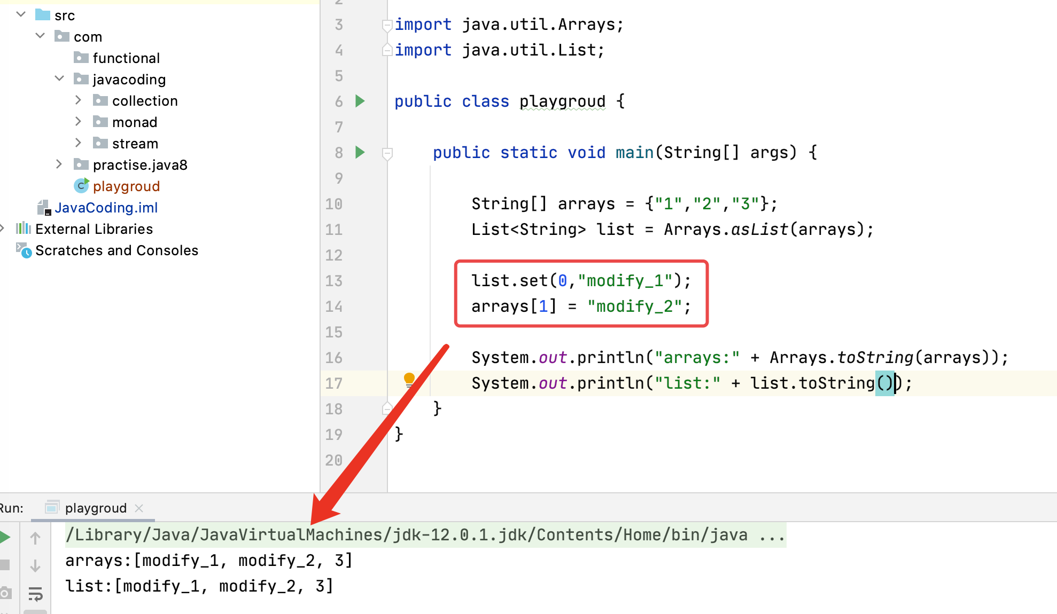This screenshot has width=1057, height=614.
Task: Click the up-arrow stack trace icon
Action: pos(35,538)
